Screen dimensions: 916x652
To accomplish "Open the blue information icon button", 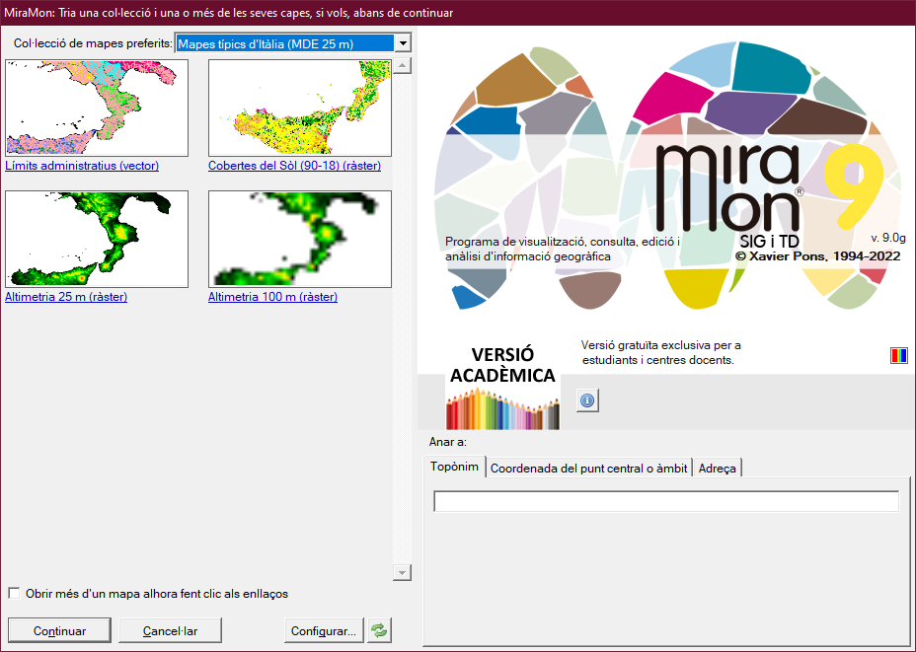I will (x=587, y=400).
